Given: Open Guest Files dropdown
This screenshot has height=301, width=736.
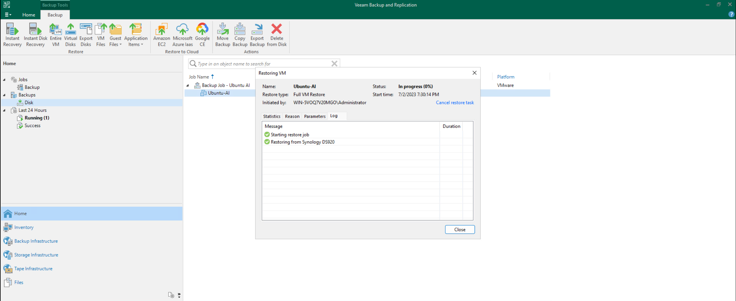Looking at the screenshot, I should tap(115, 35).
